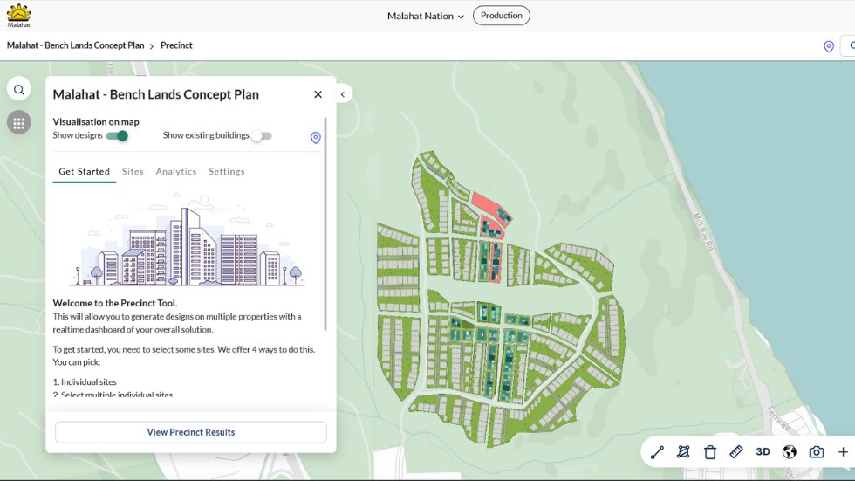The width and height of the screenshot is (855, 481).
Task: Open the Settings tab
Action: [227, 172]
